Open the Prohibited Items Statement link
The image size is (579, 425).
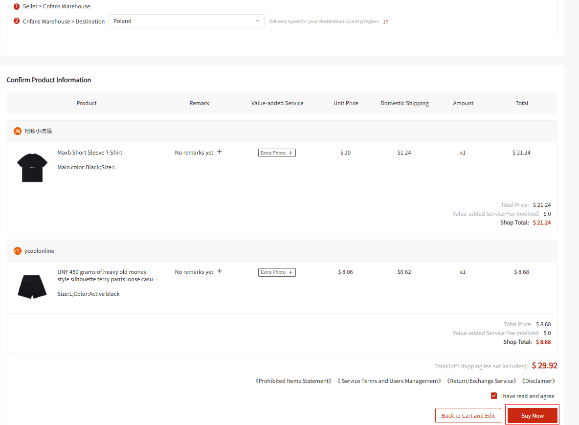point(293,381)
